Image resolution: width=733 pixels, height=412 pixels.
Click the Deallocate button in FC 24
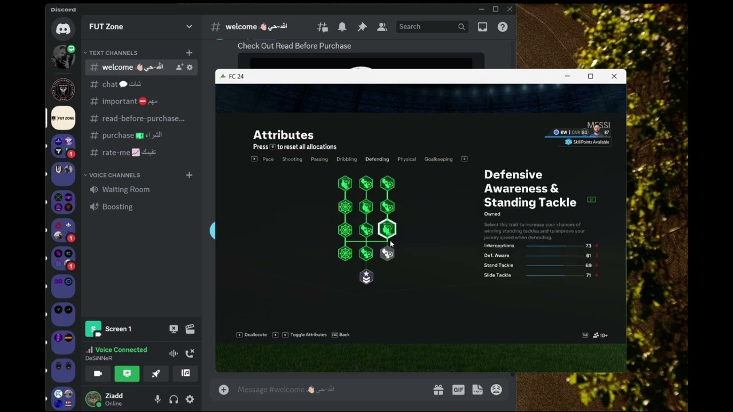(x=252, y=335)
